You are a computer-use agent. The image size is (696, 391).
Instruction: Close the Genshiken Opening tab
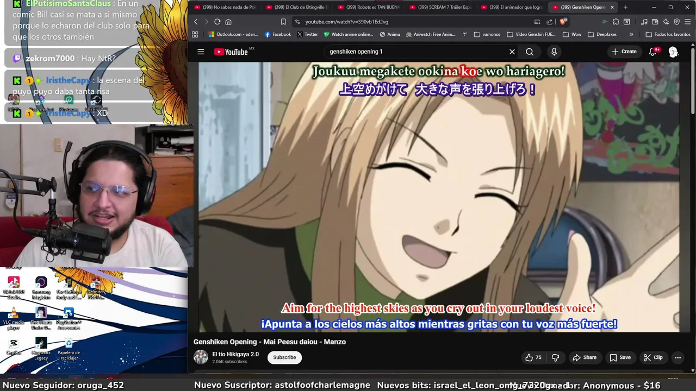(612, 7)
